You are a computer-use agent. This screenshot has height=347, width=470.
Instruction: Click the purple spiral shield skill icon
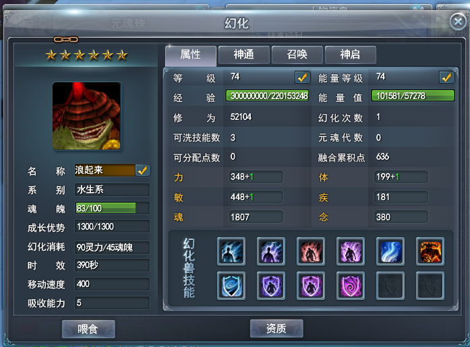click(351, 286)
